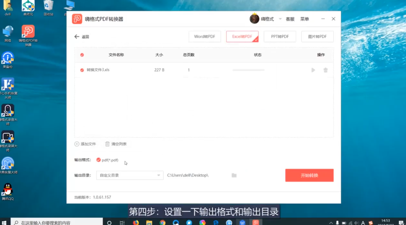Delete 转换文件3.xls using the trash icon
The height and width of the screenshot is (225, 406).
[325, 70]
